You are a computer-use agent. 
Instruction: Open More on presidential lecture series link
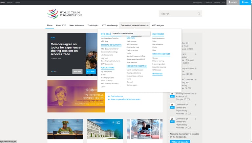(125, 99)
